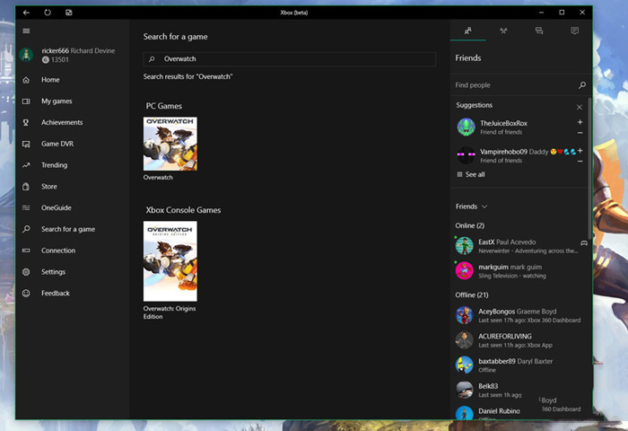Select friend Daniel Rubino

[497, 411]
